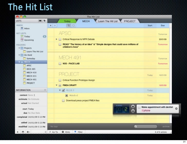Click the sidebar divider grip handle
This screenshot has width=187, height=144.
(45, 132)
